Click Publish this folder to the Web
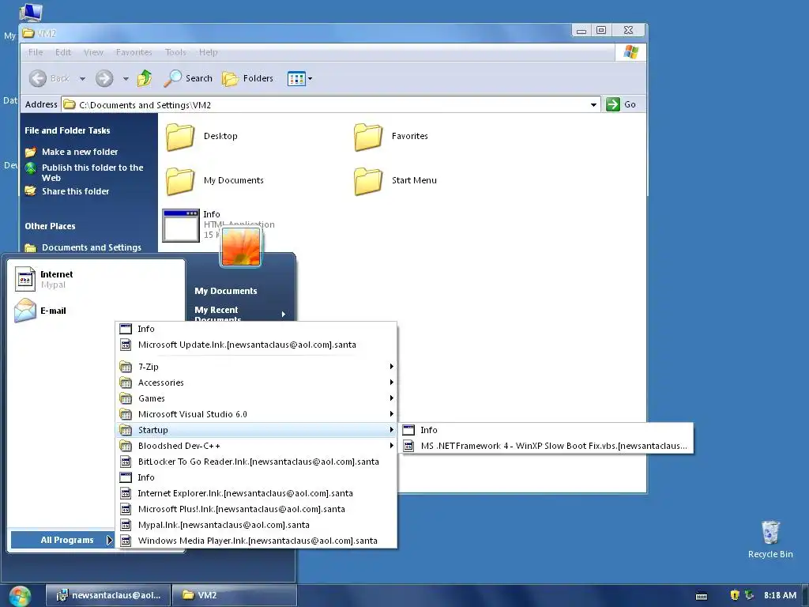Screen dimensions: 809x607 point(92,172)
